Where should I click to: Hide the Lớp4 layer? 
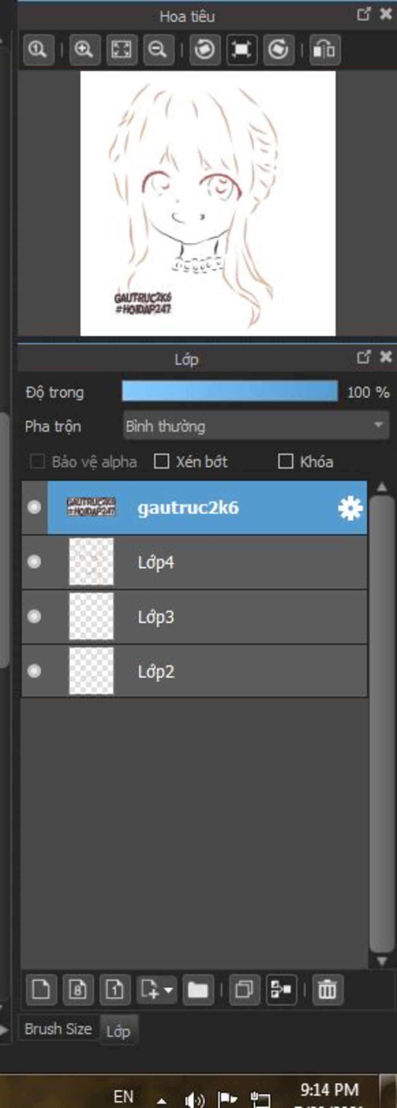[35, 562]
